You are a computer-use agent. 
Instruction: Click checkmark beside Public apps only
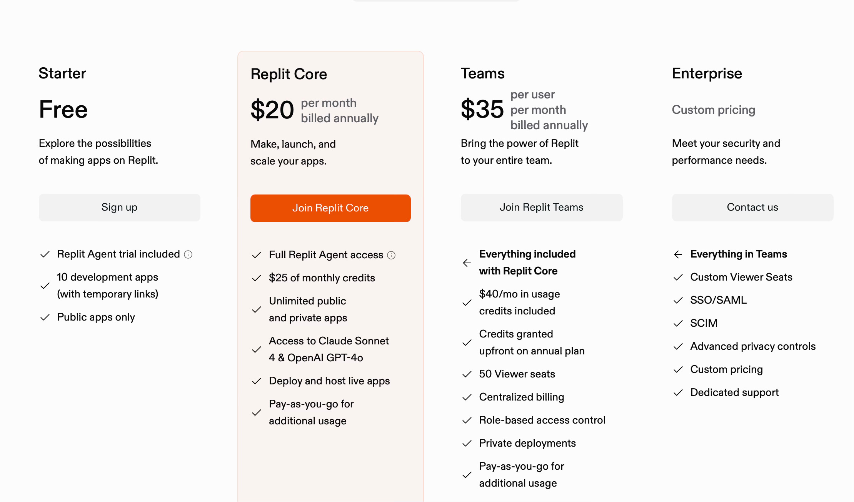tap(45, 317)
